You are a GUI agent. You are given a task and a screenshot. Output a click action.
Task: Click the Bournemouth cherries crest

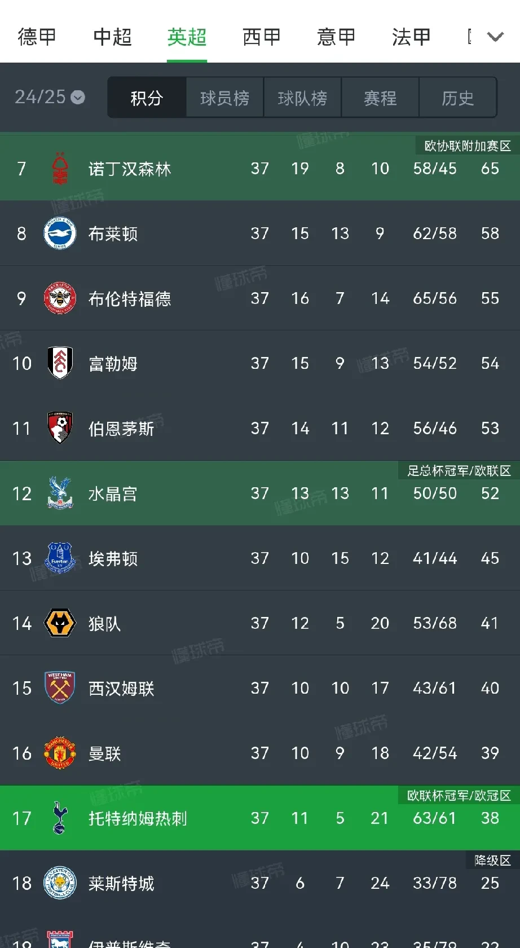[x=60, y=428]
